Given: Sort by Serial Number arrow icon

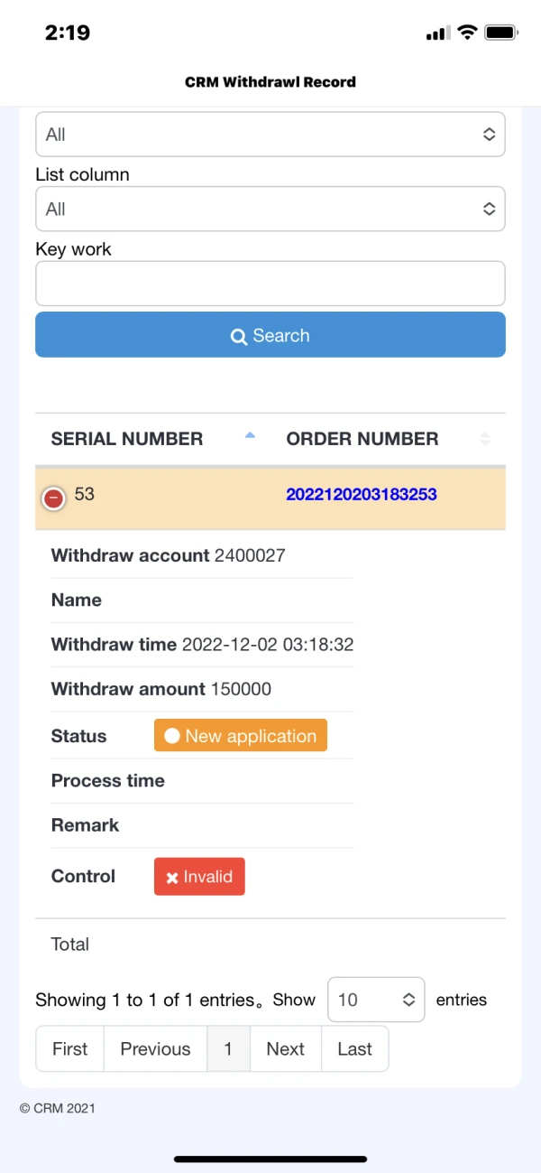Looking at the screenshot, I should (x=250, y=436).
